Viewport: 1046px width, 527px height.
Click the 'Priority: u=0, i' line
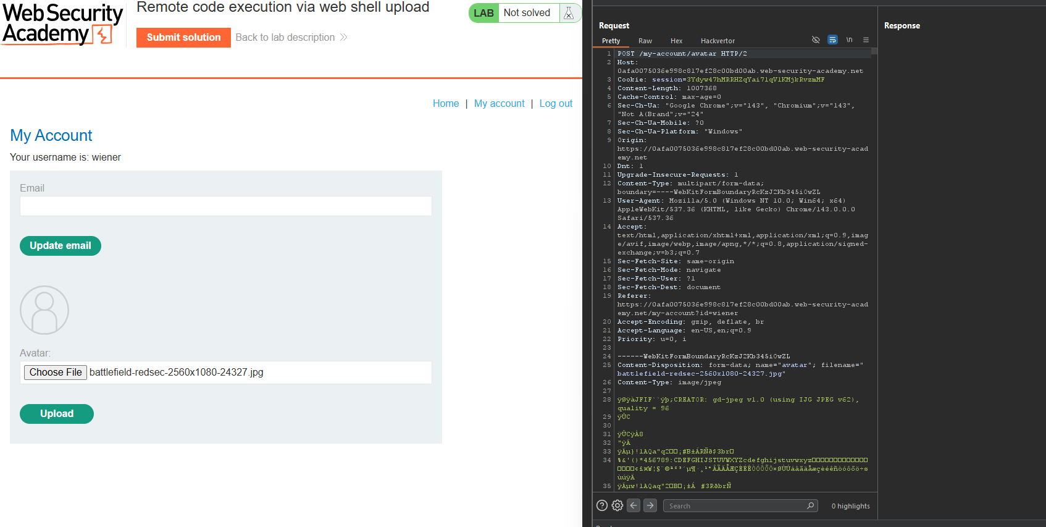[652, 339]
